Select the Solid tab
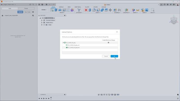180x101 pixels. point(53,7)
